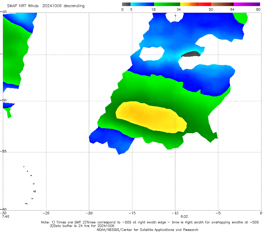The height and width of the screenshot is (232, 264).
Task: Click the colorbar label '80'
Action: point(258,9)
